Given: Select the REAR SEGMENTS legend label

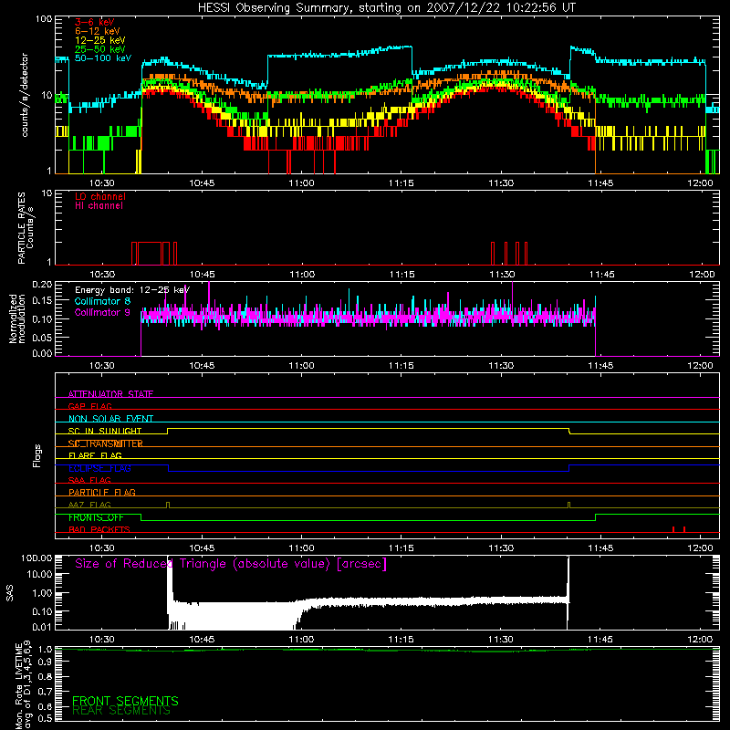Looking at the screenshot, I should [121, 711].
